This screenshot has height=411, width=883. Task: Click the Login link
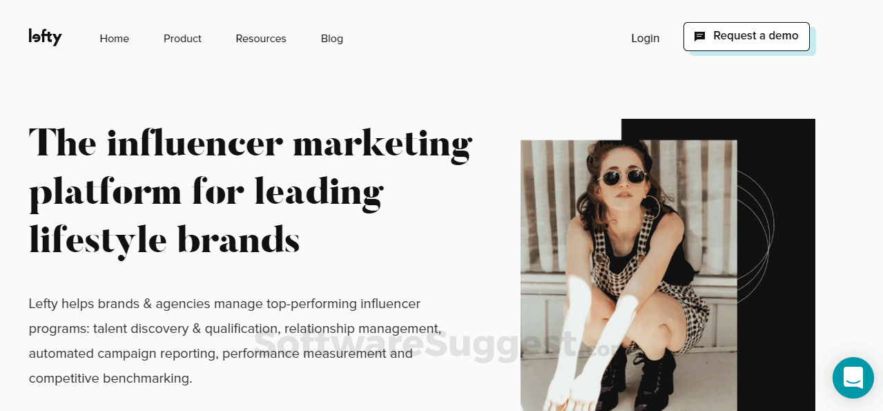[646, 39]
